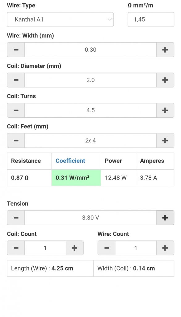Increase coil diameter with the plus icon
Image resolution: width=181 pixels, height=317 pixels.
pos(165,80)
